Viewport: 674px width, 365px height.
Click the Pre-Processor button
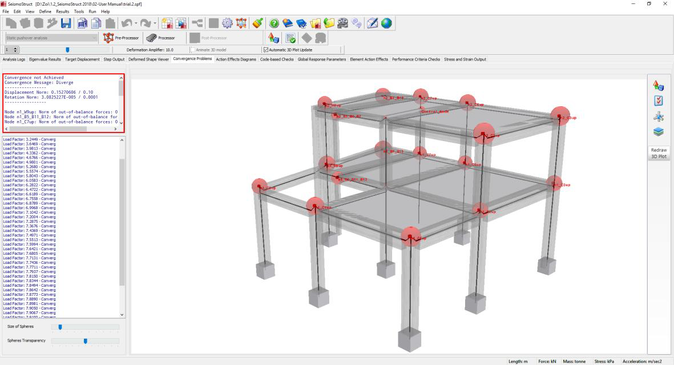122,38
